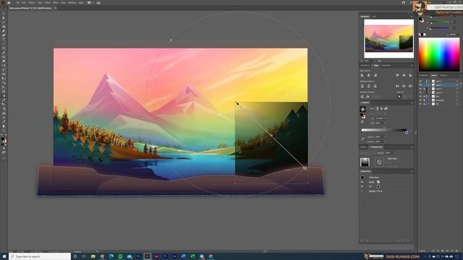
Task: Click Horizontal Align Center icon
Action: point(368,75)
